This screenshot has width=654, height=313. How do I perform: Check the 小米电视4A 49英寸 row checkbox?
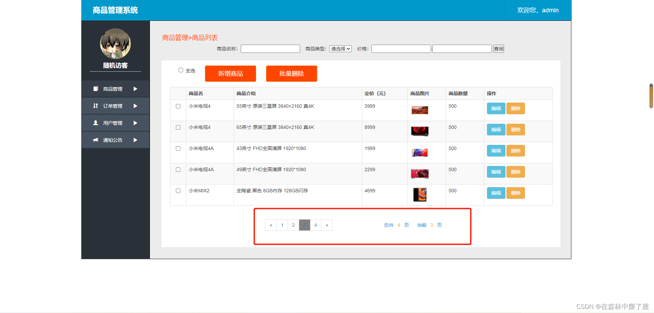[x=178, y=169]
